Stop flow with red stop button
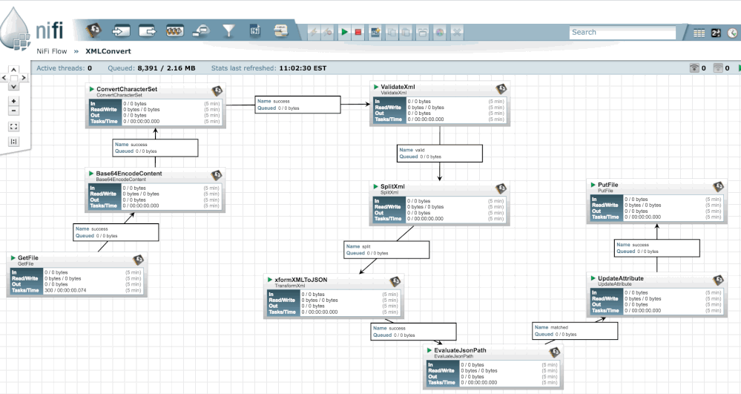Image resolution: width=741 pixels, height=394 pixels. tap(358, 32)
